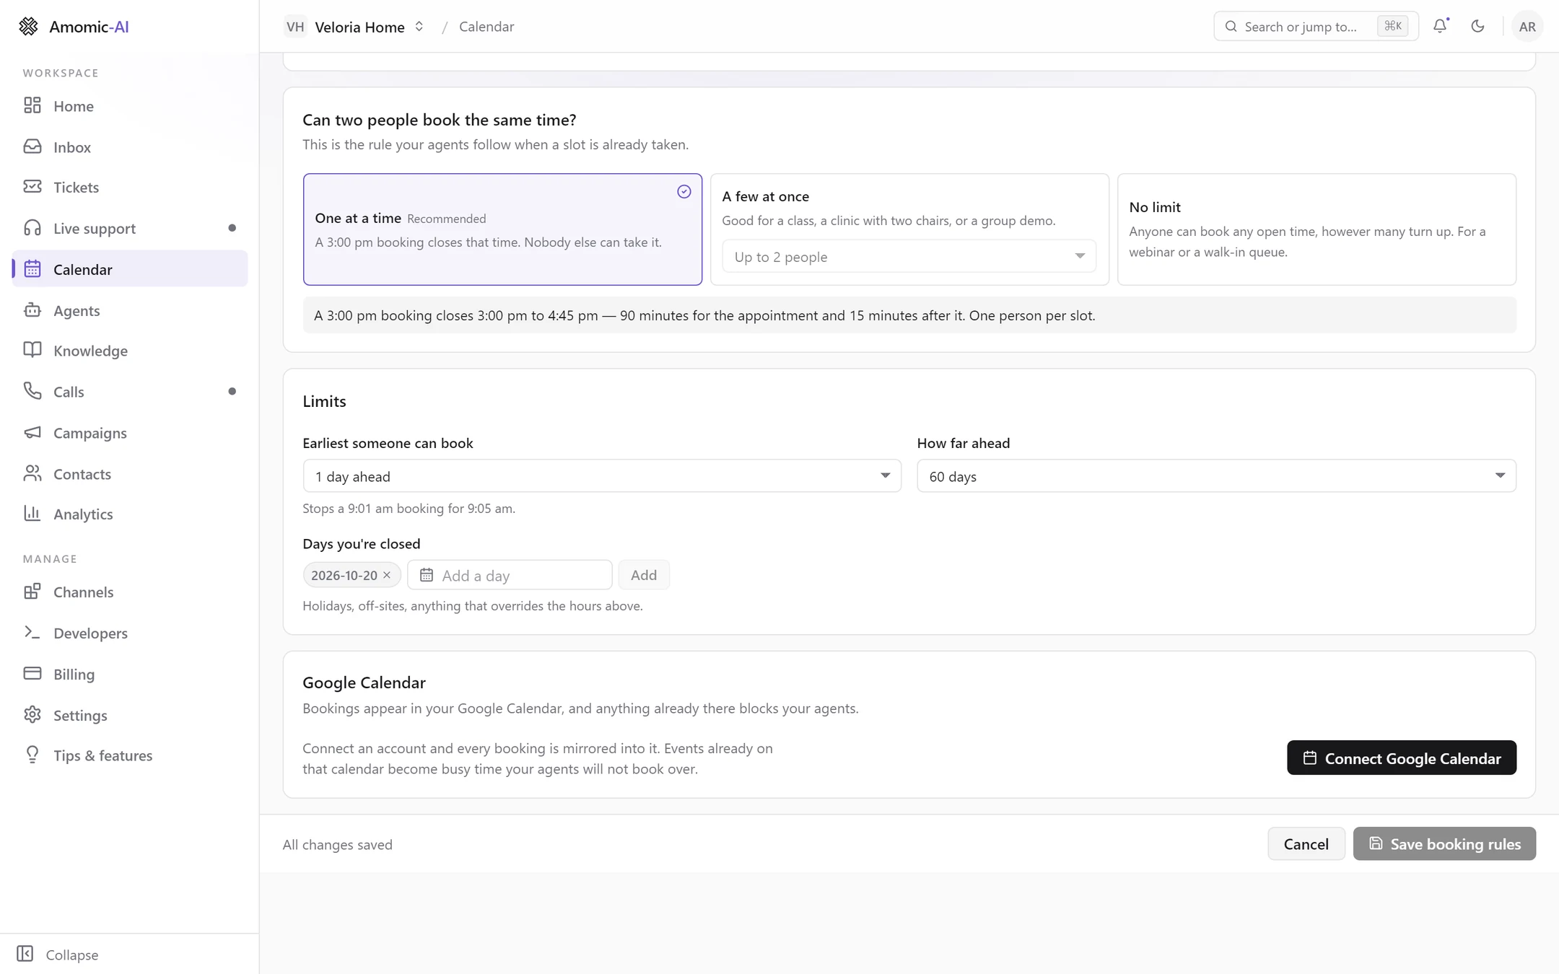This screenshot has height=974, width=1559.
Task: Toggle dark mode moon icon
Action: tap(1477, 26)
